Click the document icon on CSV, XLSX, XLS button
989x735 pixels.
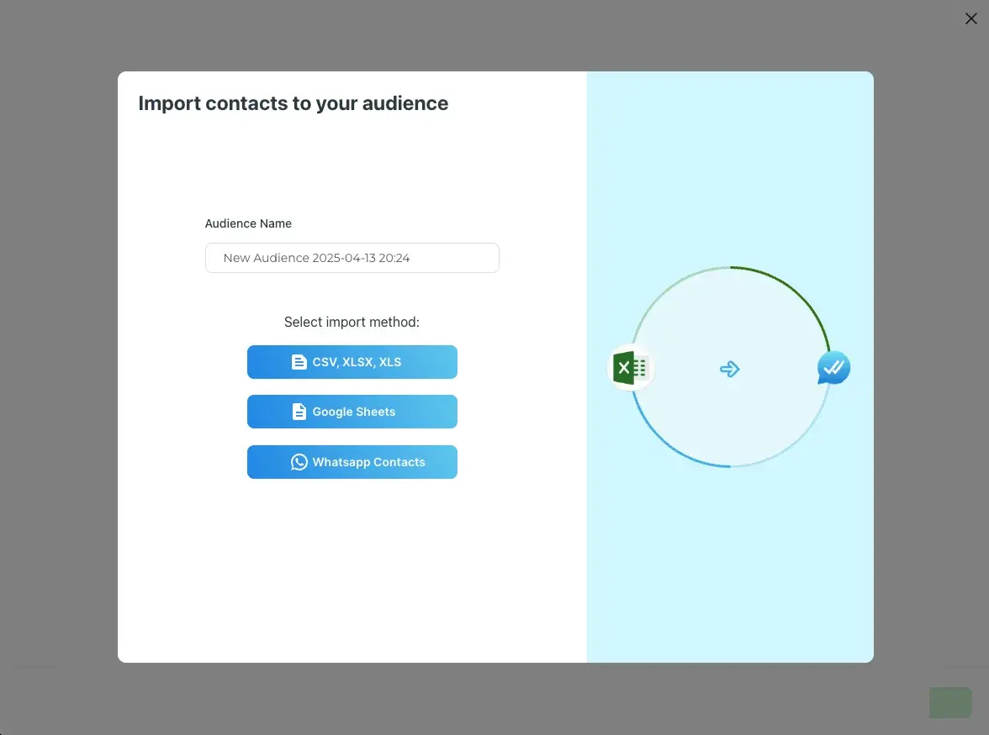299,361
